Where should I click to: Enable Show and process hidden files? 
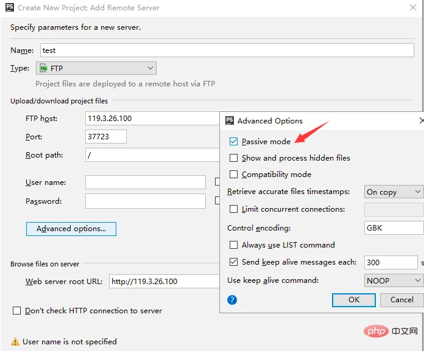point(233,158)
